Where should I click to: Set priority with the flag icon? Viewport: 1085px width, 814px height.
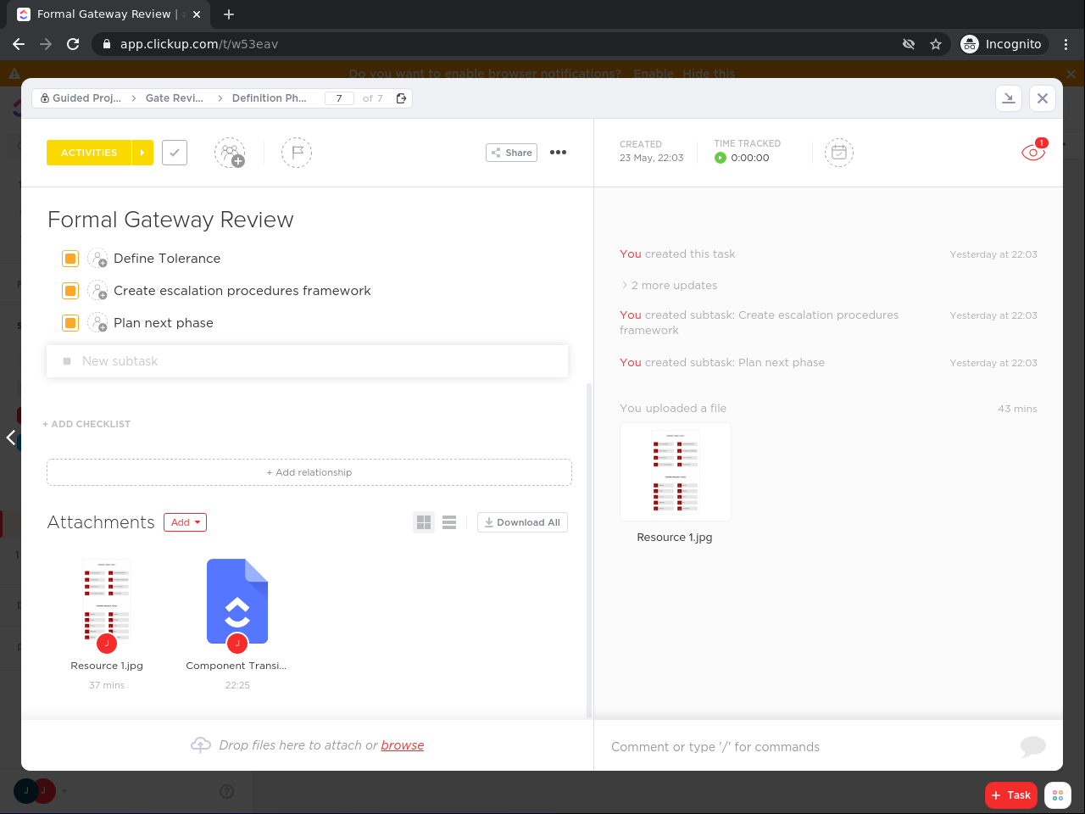coord(297,153)
